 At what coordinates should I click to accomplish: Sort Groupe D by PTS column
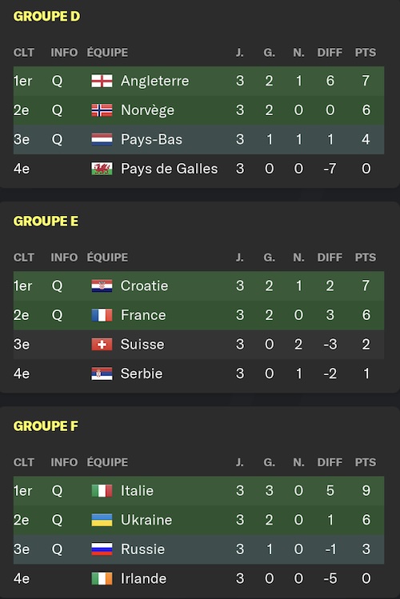tap(366, 52)
